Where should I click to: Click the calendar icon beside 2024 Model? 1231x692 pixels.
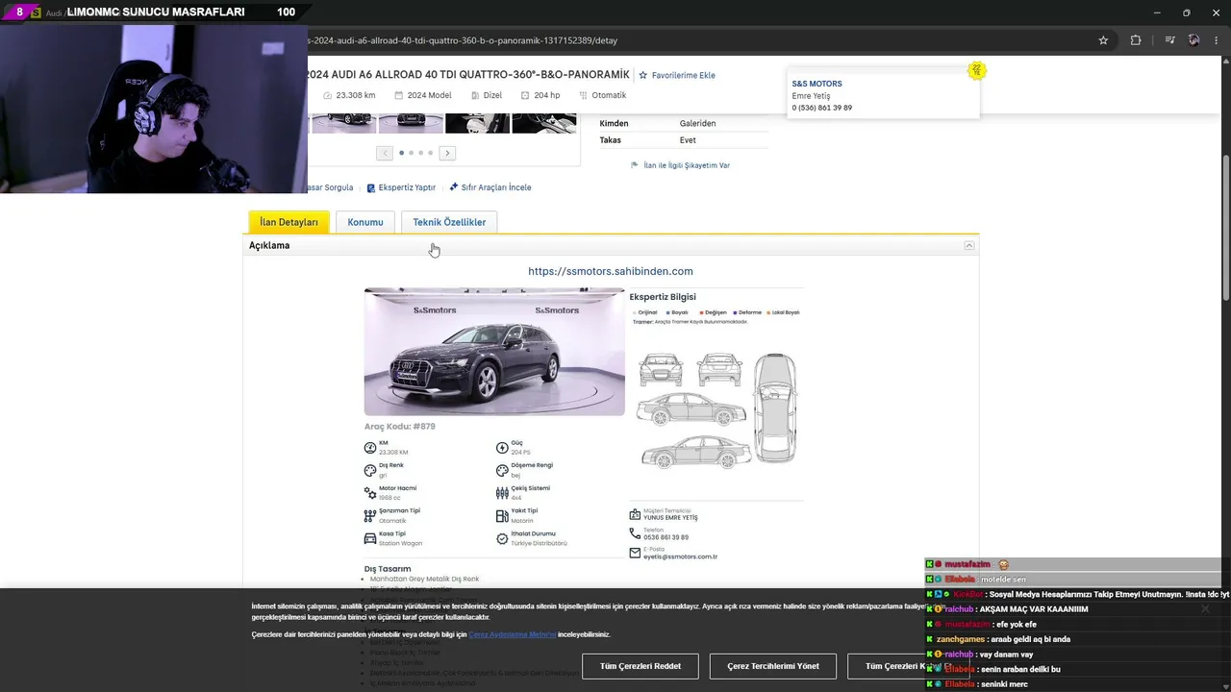pyautogui.click(x=398, y=95)
